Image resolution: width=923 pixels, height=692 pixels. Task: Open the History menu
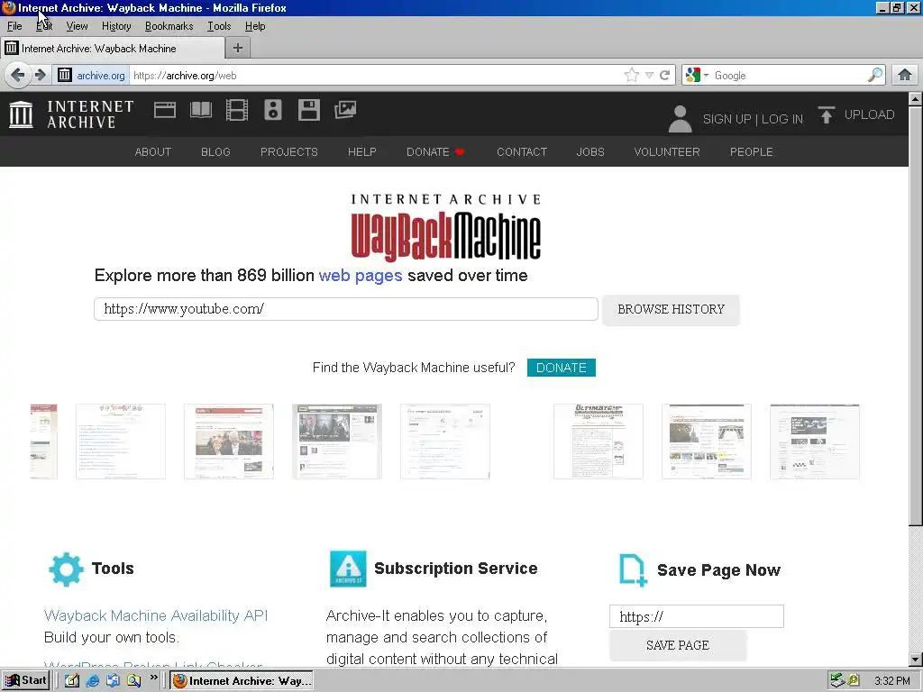click(116, 26)
